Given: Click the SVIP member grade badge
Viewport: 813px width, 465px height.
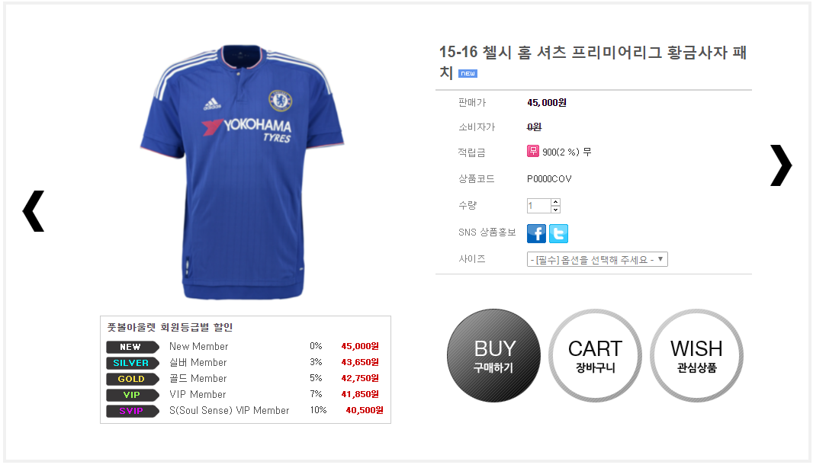Looking at the screenshot, I should (131, 411).
